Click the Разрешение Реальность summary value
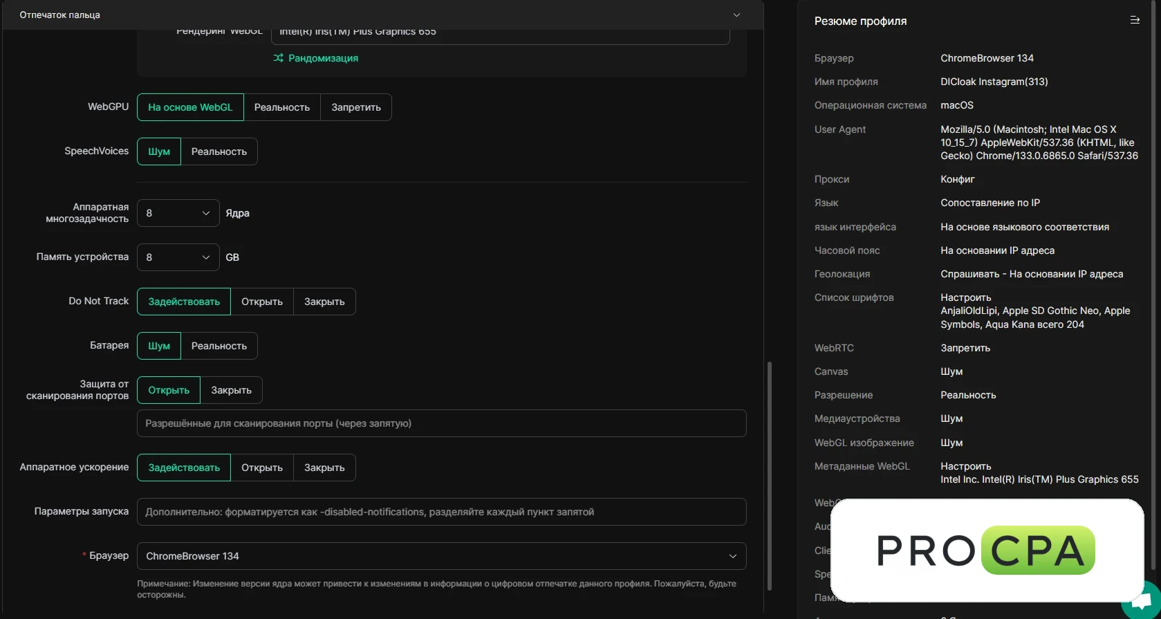The height and width of the screenshot is (619, 1161). pyautogui.click(x=968, y=395)
